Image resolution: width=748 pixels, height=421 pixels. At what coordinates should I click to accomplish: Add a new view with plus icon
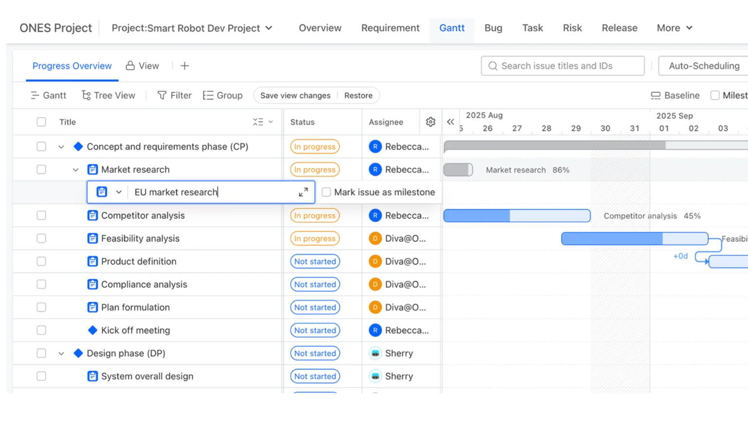185,66
